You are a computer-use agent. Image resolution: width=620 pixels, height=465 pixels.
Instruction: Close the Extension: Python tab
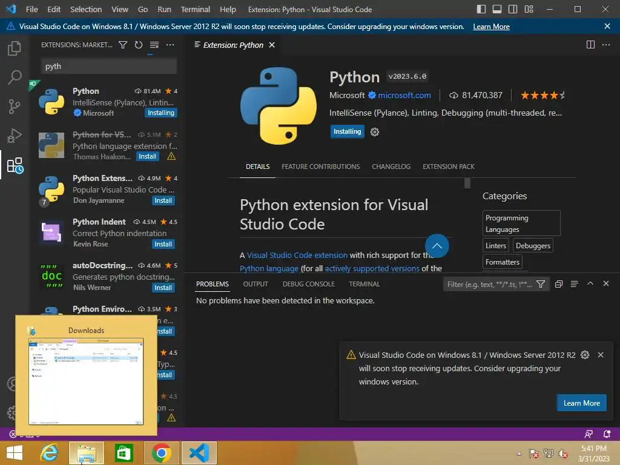[272, 45]
